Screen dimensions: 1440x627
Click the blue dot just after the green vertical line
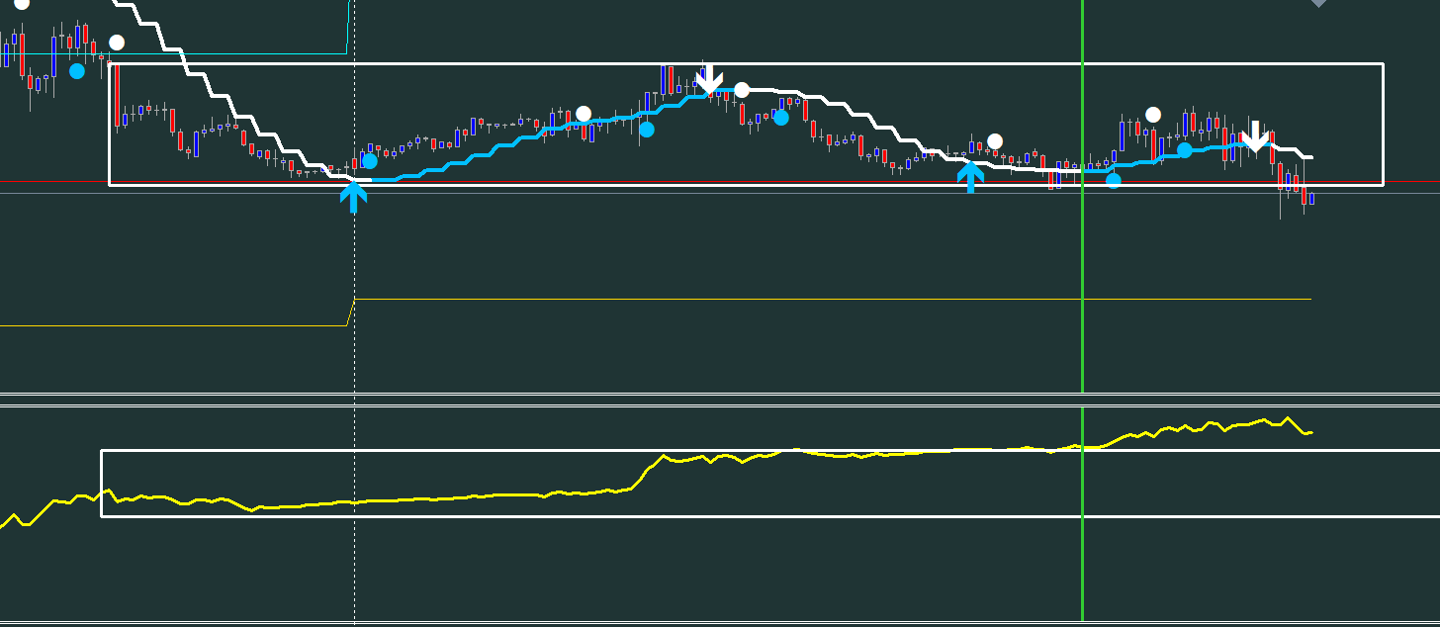pyautogui.click(x=1113, y=180)
